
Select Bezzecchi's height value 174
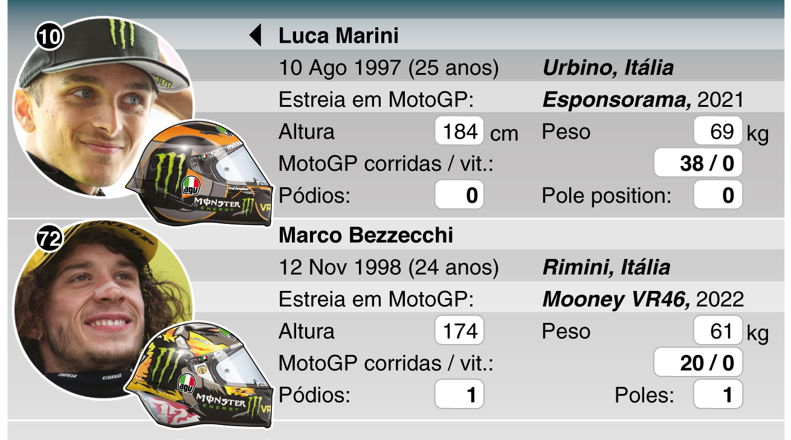tap(459, 331)
